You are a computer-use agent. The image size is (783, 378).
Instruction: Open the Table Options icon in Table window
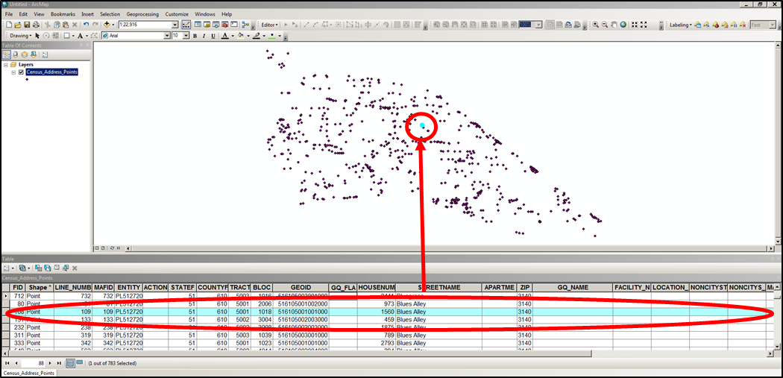(x=7, y=268)
